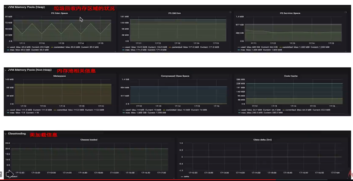Toggle the max series in PS Eden Space legend
The height and width of the screenshot is (181, 353).
coord(12,50)
